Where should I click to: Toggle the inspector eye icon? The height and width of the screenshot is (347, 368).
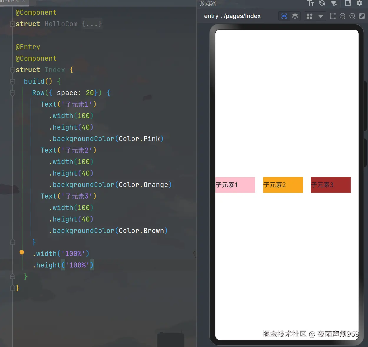284,16
